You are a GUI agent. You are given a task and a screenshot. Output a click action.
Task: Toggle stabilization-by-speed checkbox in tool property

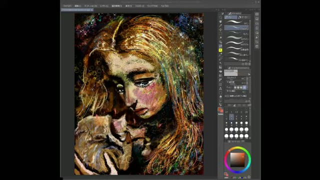(227, 95)
